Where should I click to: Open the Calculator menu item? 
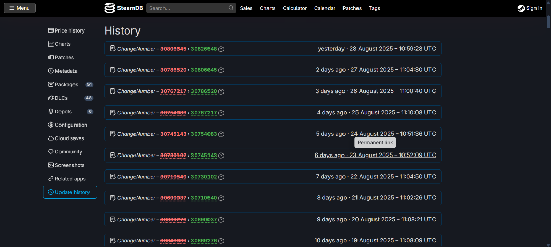pyautogui.click(x=294, y=8)
